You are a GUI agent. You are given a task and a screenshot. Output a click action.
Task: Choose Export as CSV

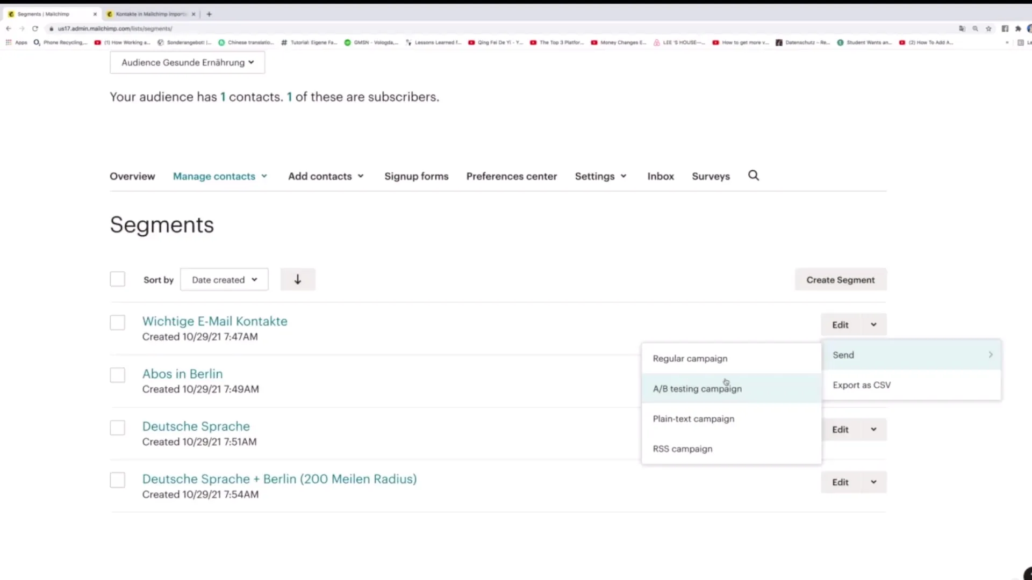(x=912, y=385)
